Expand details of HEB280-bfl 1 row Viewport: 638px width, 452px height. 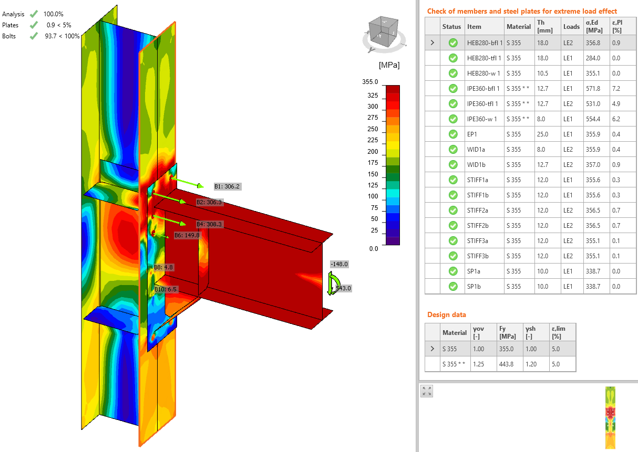coord(432,43)
